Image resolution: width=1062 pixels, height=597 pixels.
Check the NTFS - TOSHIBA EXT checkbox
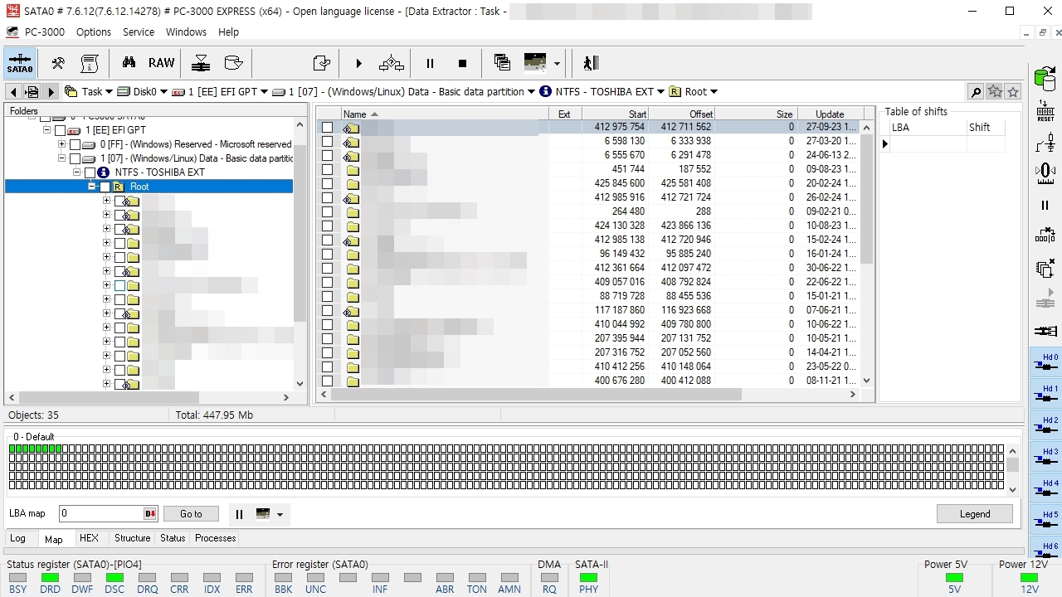[x=90, y=172]
